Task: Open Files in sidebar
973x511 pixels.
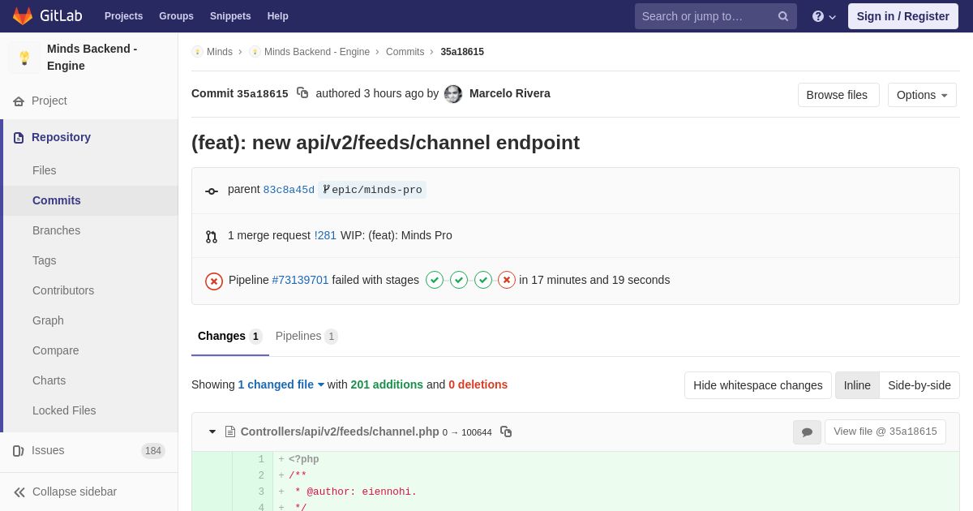Action: [x=91, y=170]
